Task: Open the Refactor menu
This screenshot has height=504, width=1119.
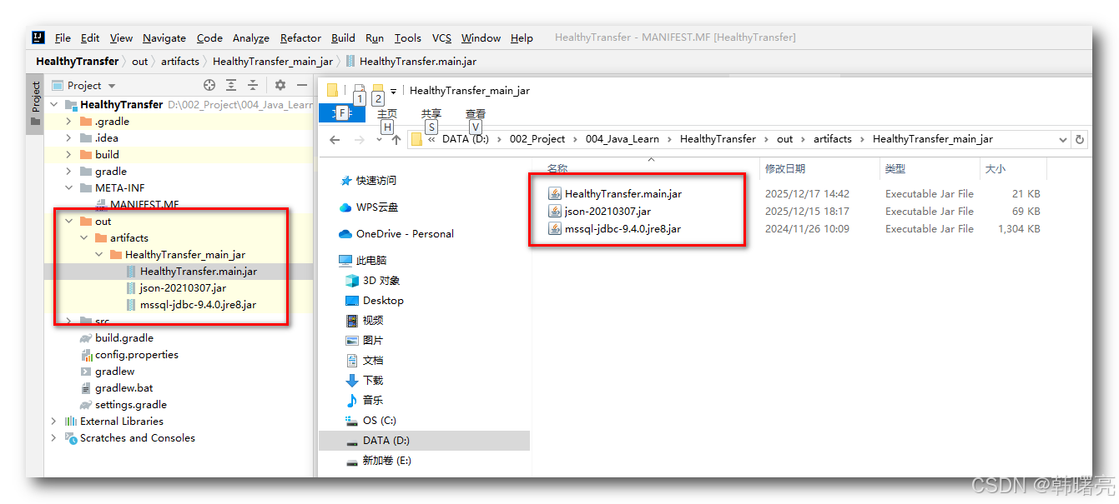Action: click(x=300, y=37)
